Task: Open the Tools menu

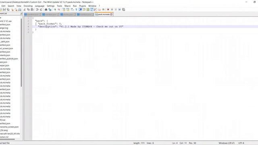Action: pyautogui.click(x=59, y=6)
